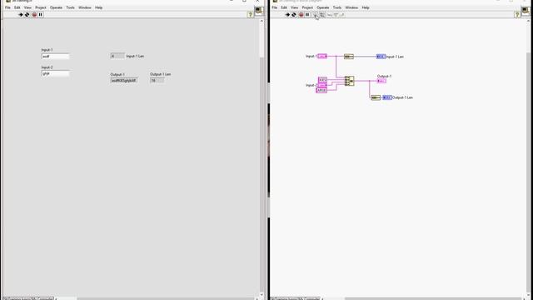Image resolution: width=533 pixels, height=300 pixels.
Task: Open context help in front panel window
Action: (251, 15)
